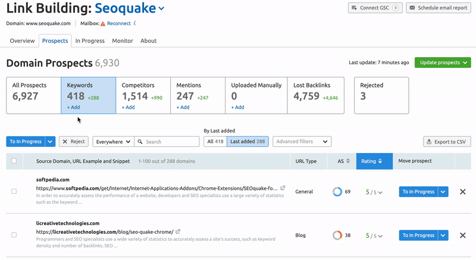Click the Reconnect mailbox link
Viewport: 476px width, 260px height.
point(118,23)
